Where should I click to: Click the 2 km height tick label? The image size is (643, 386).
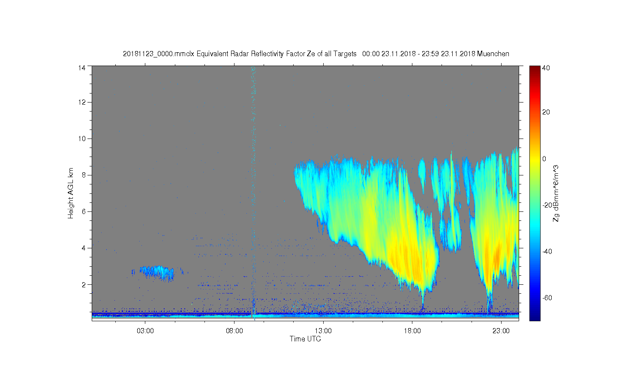(x=84, y=284)
